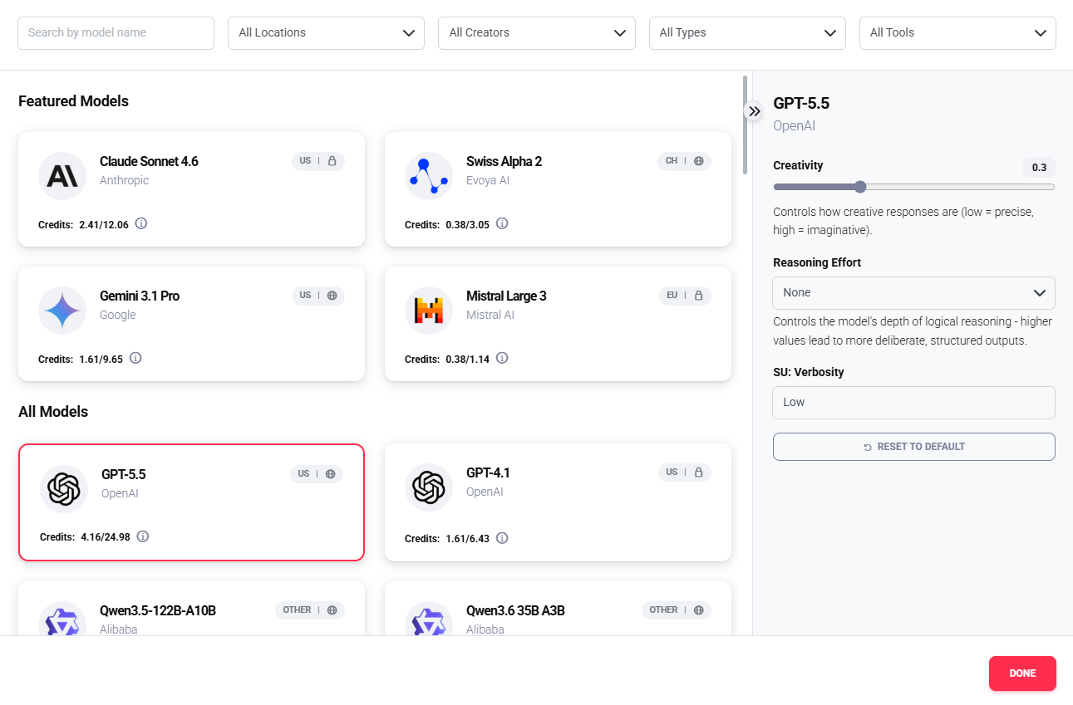1073x705 pixels.
Task: Click the CH location tag on Swiss Alpha 2
Action: 672,161
